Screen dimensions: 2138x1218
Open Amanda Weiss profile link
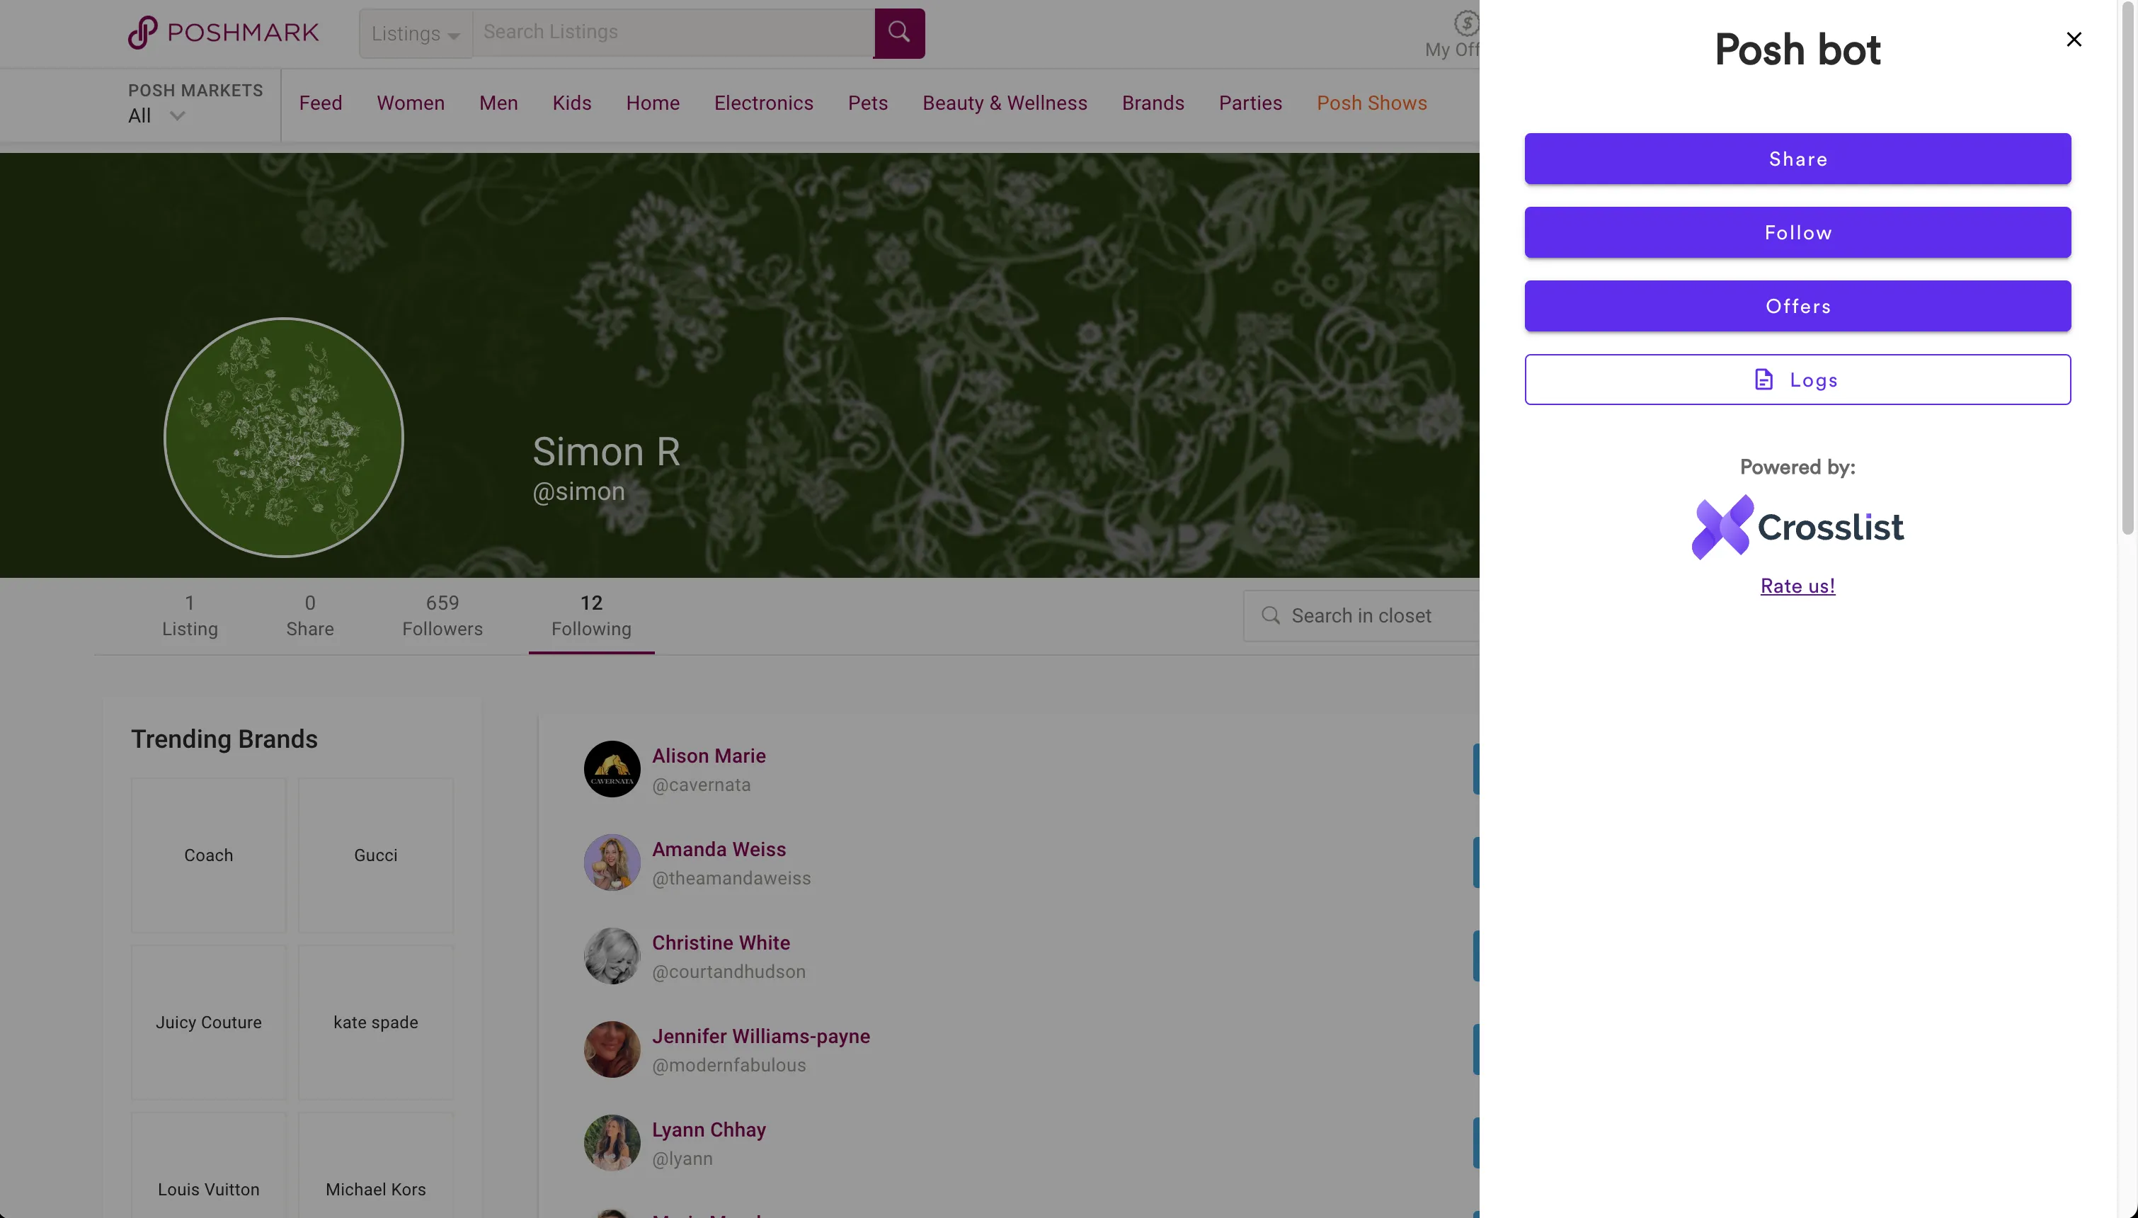[719, 849]
